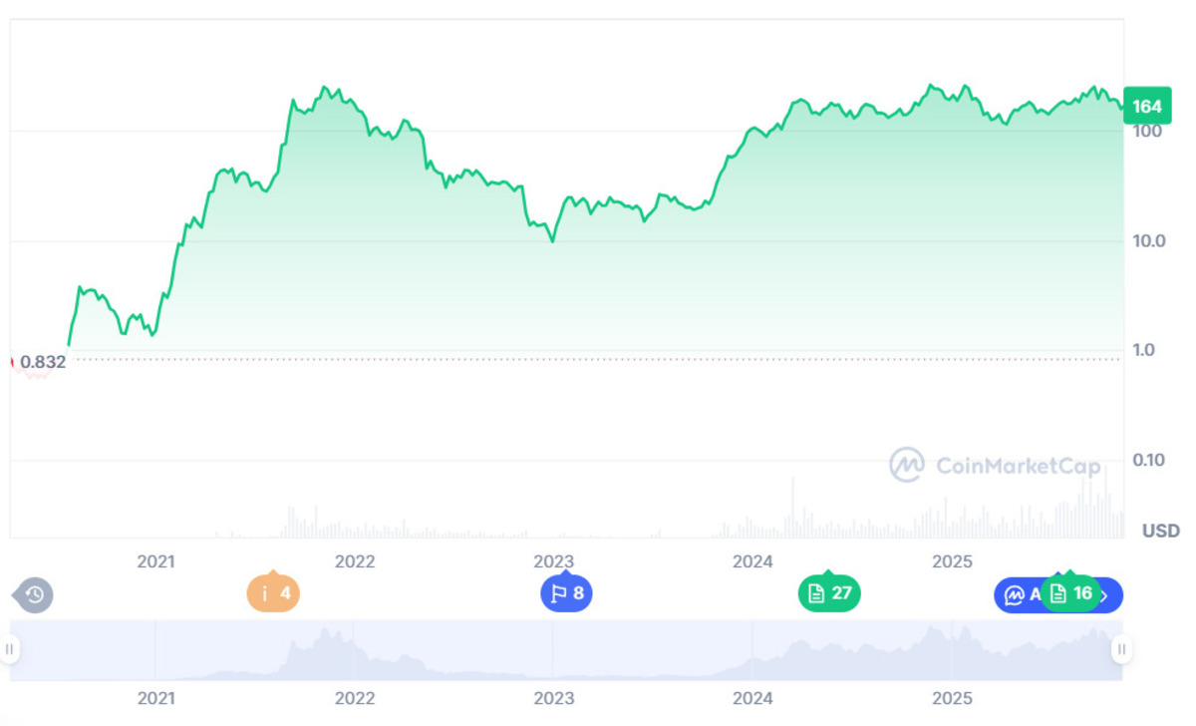Click the 2023 label on main chart axis
This screenshot has width=1196, height=726.
coord(553,561)
